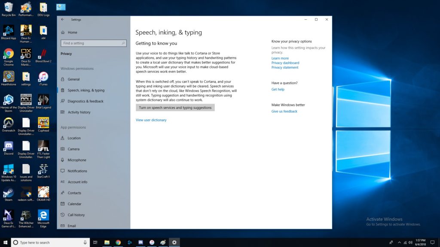Select Diagnostics & feedback in sidebar
Image resolution: width=440 pixels, height=247 pixels.
(86, 101)
